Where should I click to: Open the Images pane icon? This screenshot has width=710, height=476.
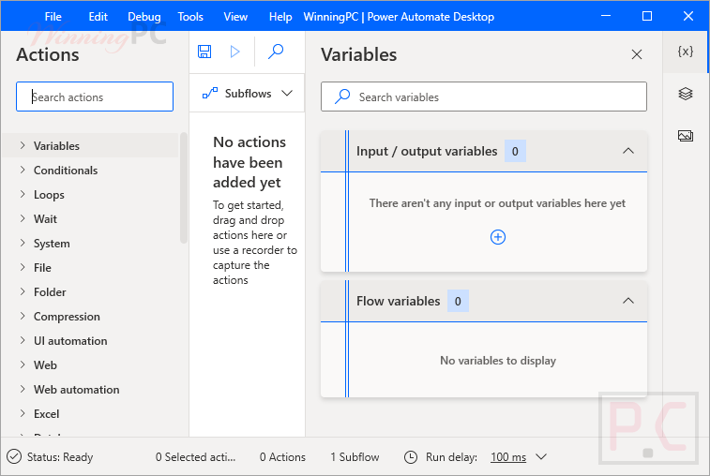click(x=685, y=135)
